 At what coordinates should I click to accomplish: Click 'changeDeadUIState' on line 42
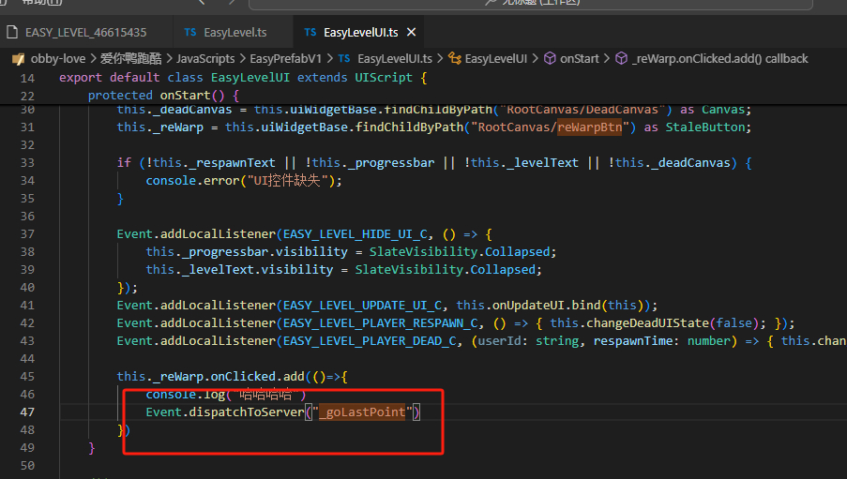click(647, 323)
